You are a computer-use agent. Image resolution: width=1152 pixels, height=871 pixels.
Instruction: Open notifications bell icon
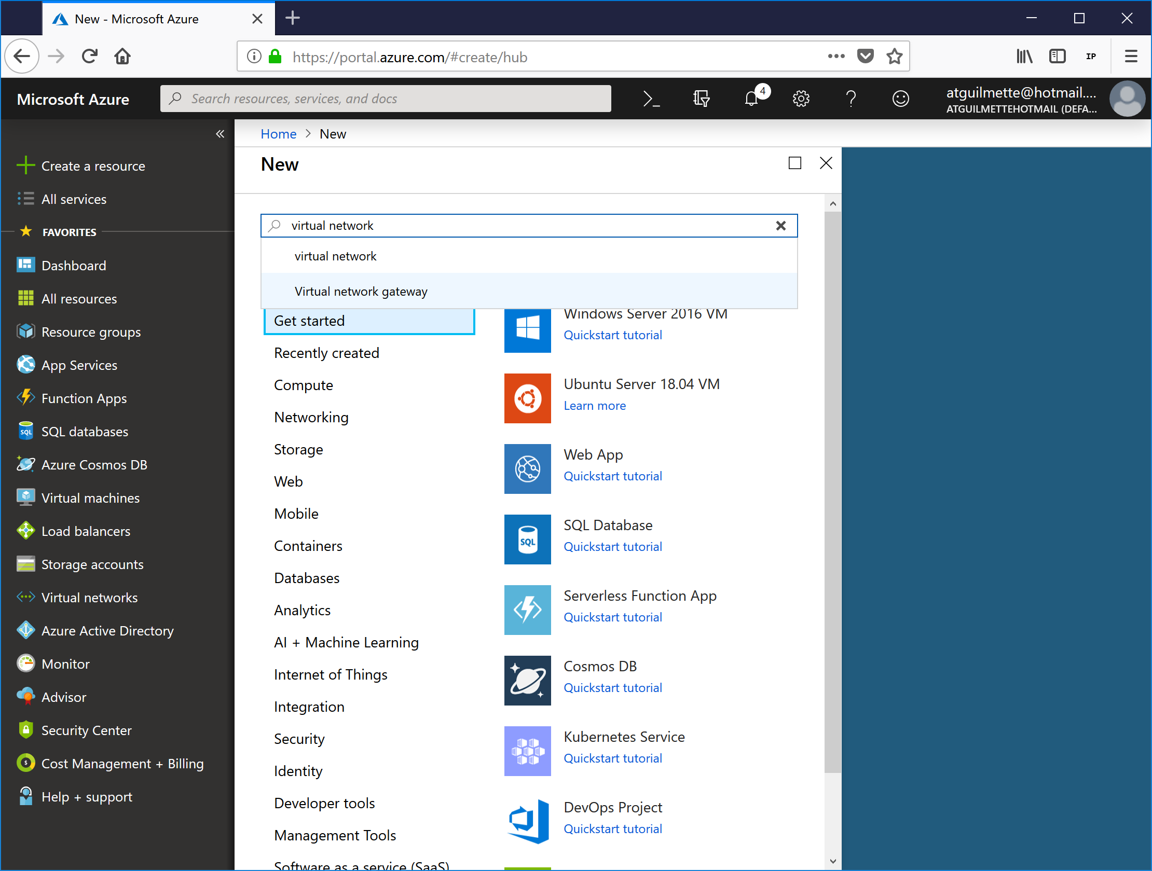pos(751,99)
